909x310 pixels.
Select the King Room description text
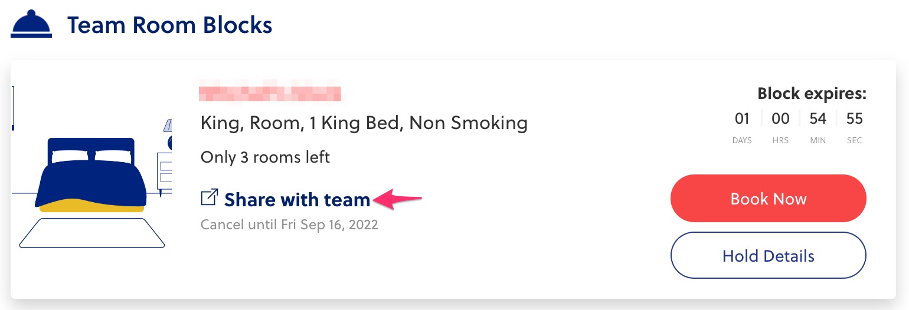click(364, 123)
